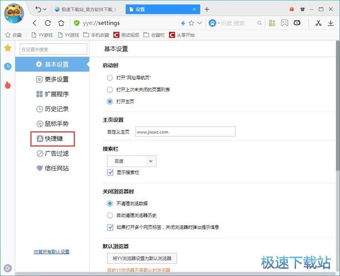Open 广告过滤 settings section

tap(52, 153)
